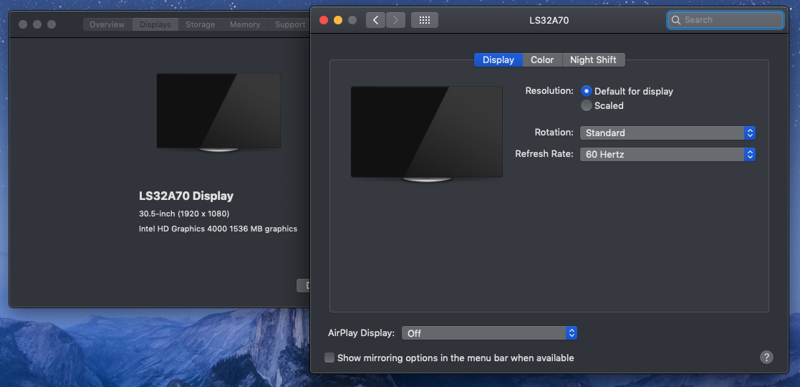Select Scaled resolution option
Viewport: 800px width, 387px height.
pyautogui.click(x=587, y=105)
